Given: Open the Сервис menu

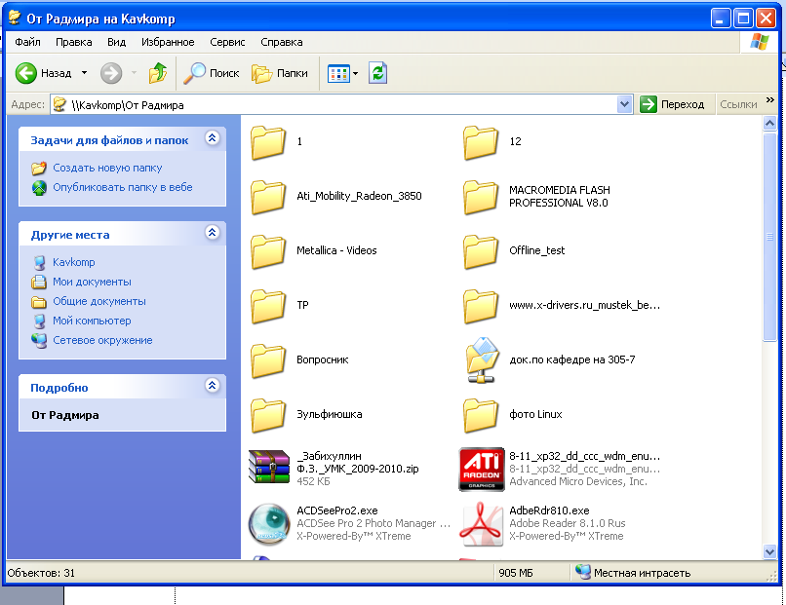Looking at the screenshot, I should pos(227,42).
